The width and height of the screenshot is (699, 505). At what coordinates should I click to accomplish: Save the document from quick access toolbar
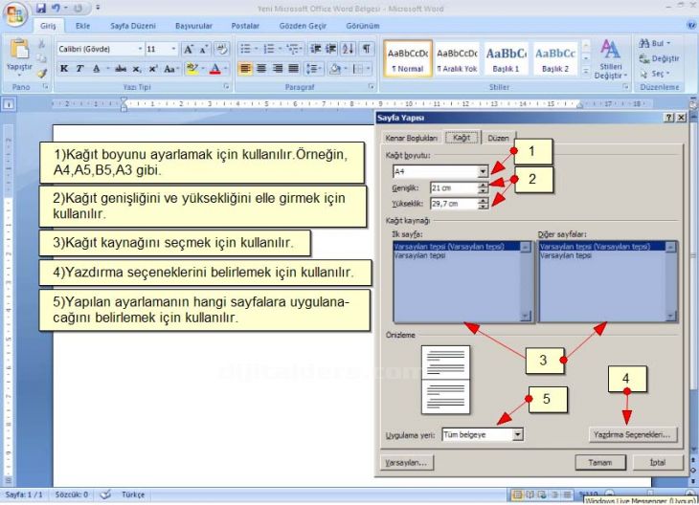click(41, 8)
